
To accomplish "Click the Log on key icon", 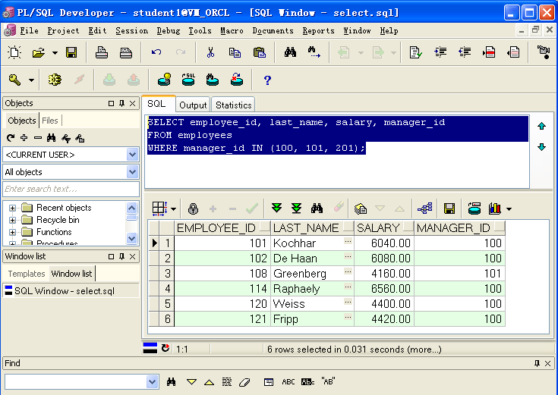I will (14, 80).
